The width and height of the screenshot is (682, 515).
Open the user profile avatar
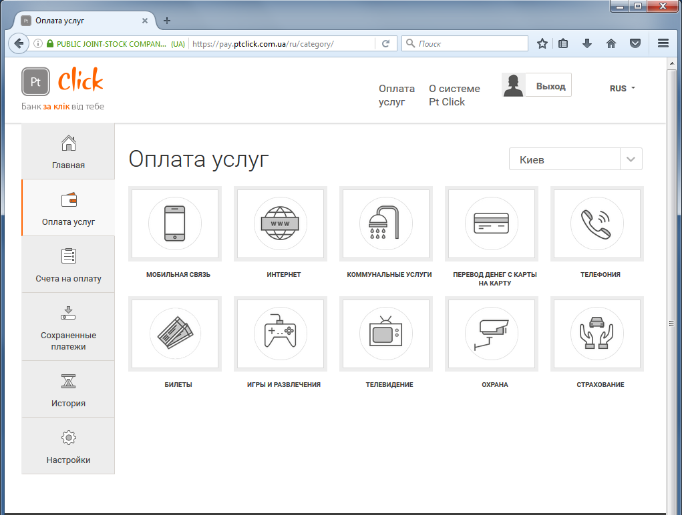513,85
